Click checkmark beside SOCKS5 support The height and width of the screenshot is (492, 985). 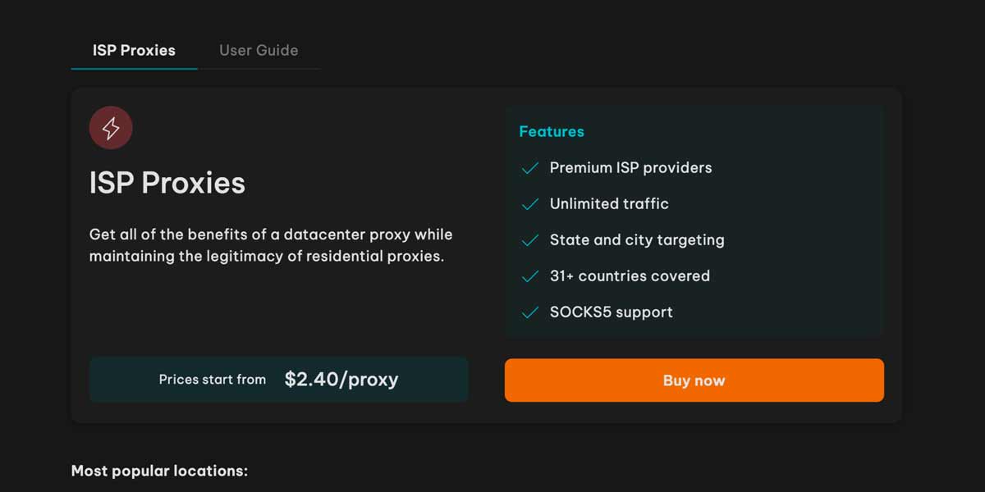(x=530, y=312)
